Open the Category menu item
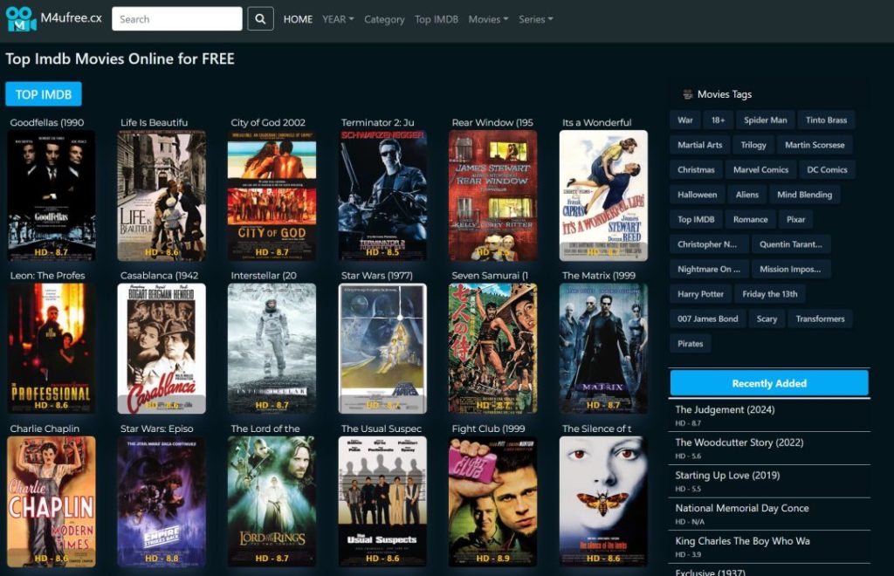894x576 pixels. point(384,19)
